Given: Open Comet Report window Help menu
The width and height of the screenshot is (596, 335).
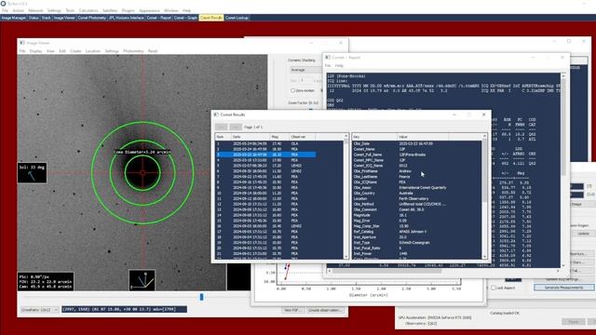Looking at the screenshot, I should pyautogui.click(x=339, y=66).
